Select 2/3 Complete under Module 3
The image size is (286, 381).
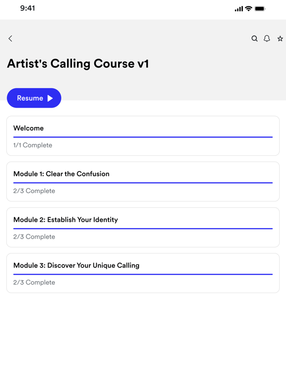(34, 282)
